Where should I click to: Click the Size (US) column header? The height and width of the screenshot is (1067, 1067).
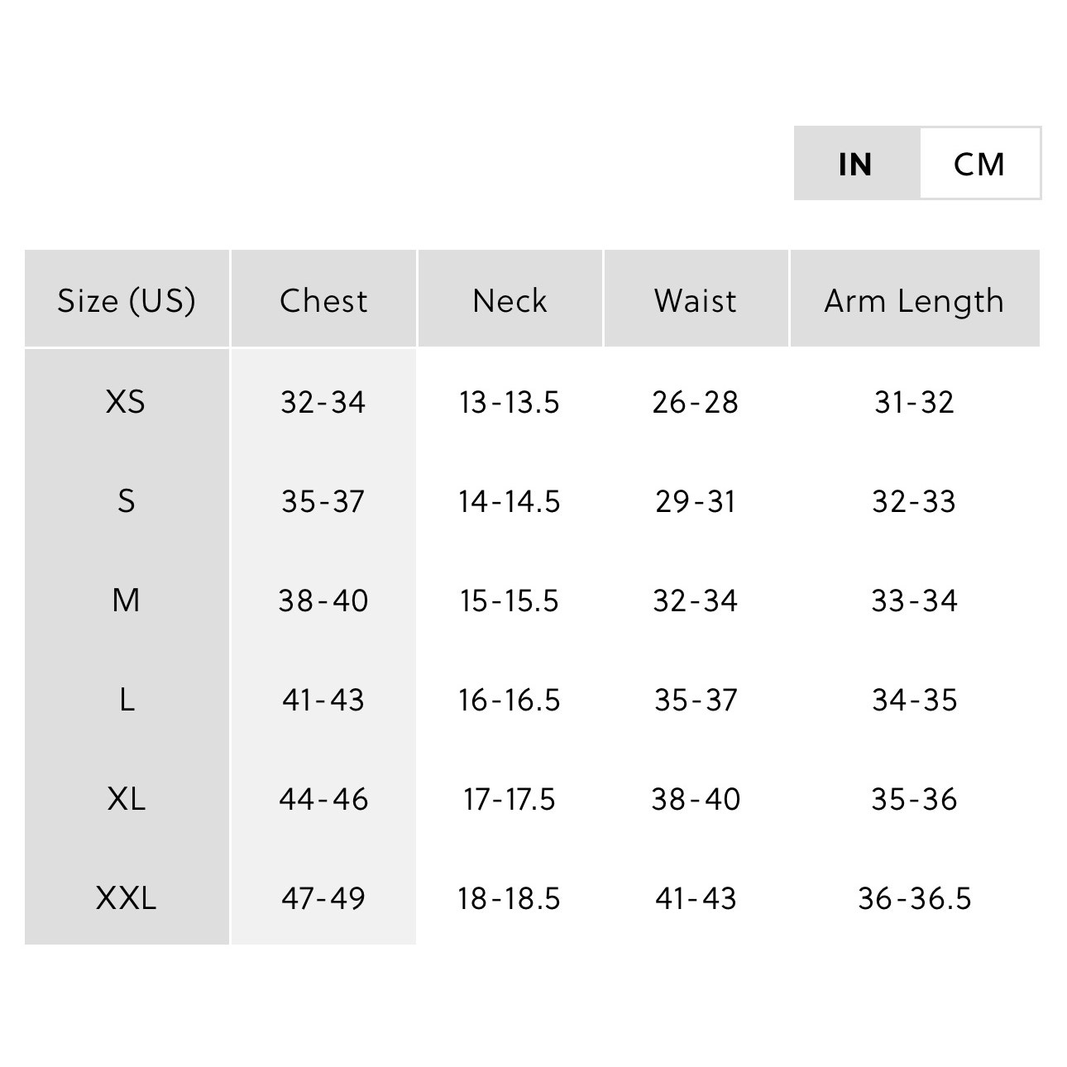tap(127, 299)
